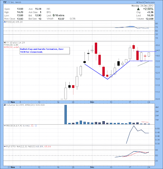Click the tallest volume bar near Nov 19
The height and width of the screenshot is (169, 163).
coord(65,114)
